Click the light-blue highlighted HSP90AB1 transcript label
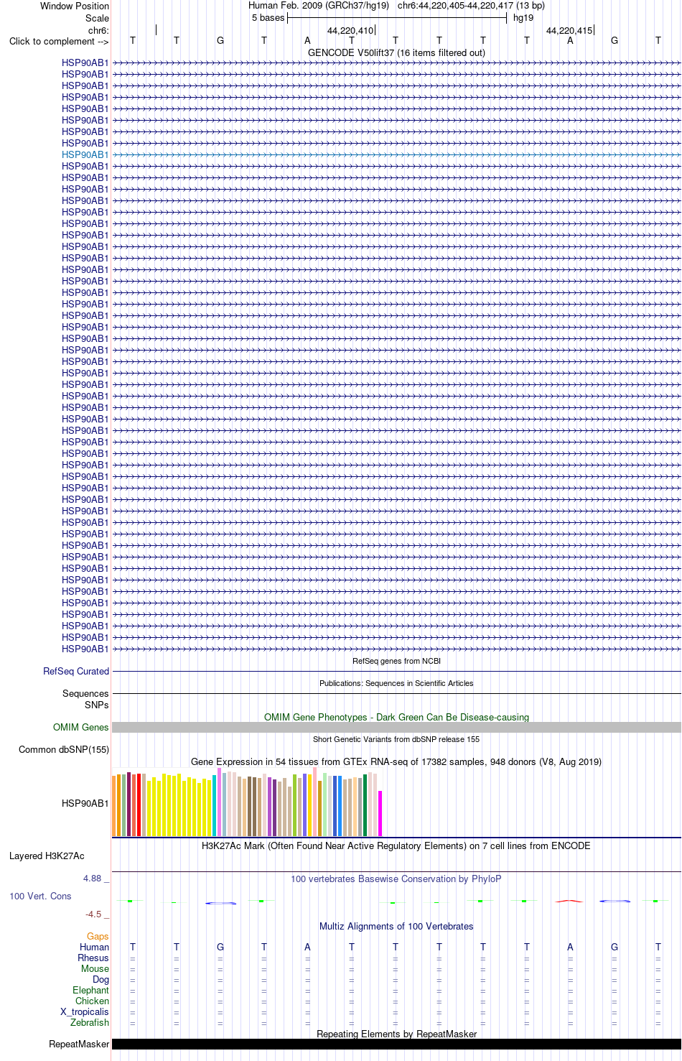The image size is (682, 1061). tap(85, 154)
